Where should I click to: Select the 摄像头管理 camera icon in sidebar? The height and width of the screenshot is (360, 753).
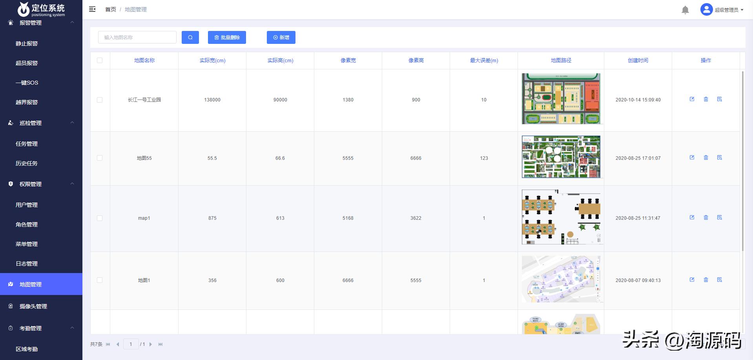tap(10, 306)
